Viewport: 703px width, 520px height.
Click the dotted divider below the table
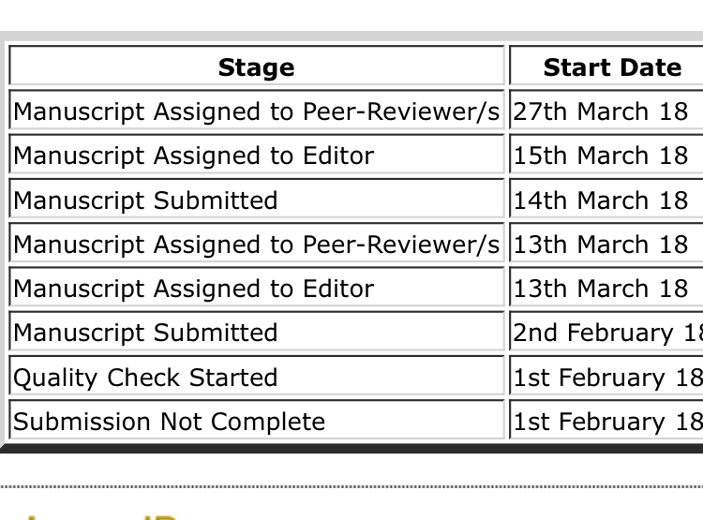[x=351, y=487]
